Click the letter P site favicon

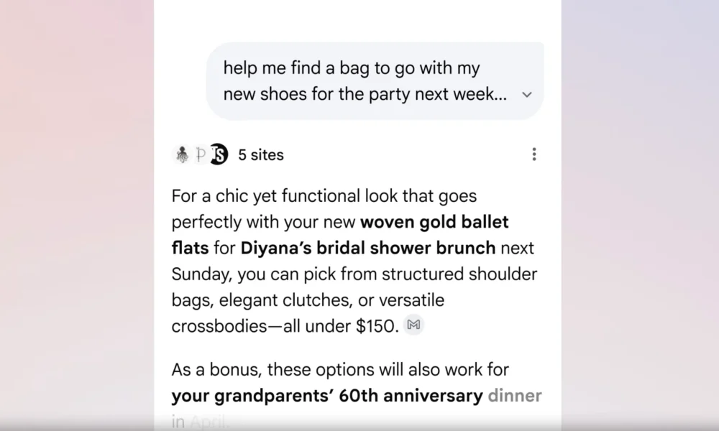click(x=201, y=154)
